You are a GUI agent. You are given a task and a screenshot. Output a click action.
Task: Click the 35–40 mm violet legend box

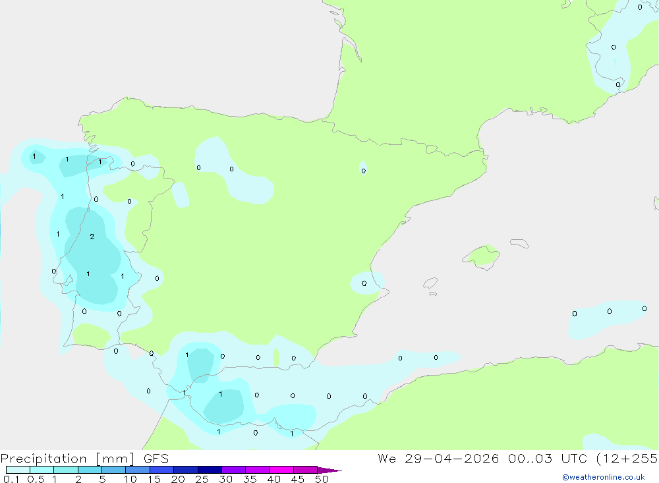[x=258, y=470]
